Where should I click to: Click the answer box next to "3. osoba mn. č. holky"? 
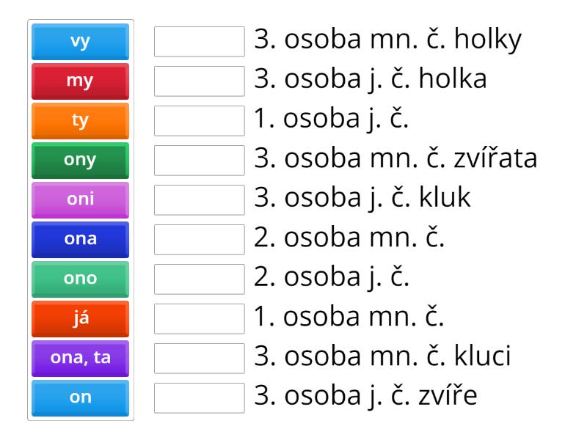(199, 42)
